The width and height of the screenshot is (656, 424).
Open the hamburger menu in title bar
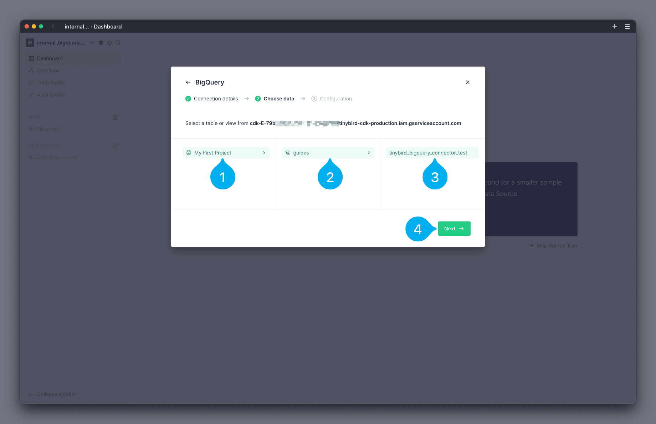point(627,27)
